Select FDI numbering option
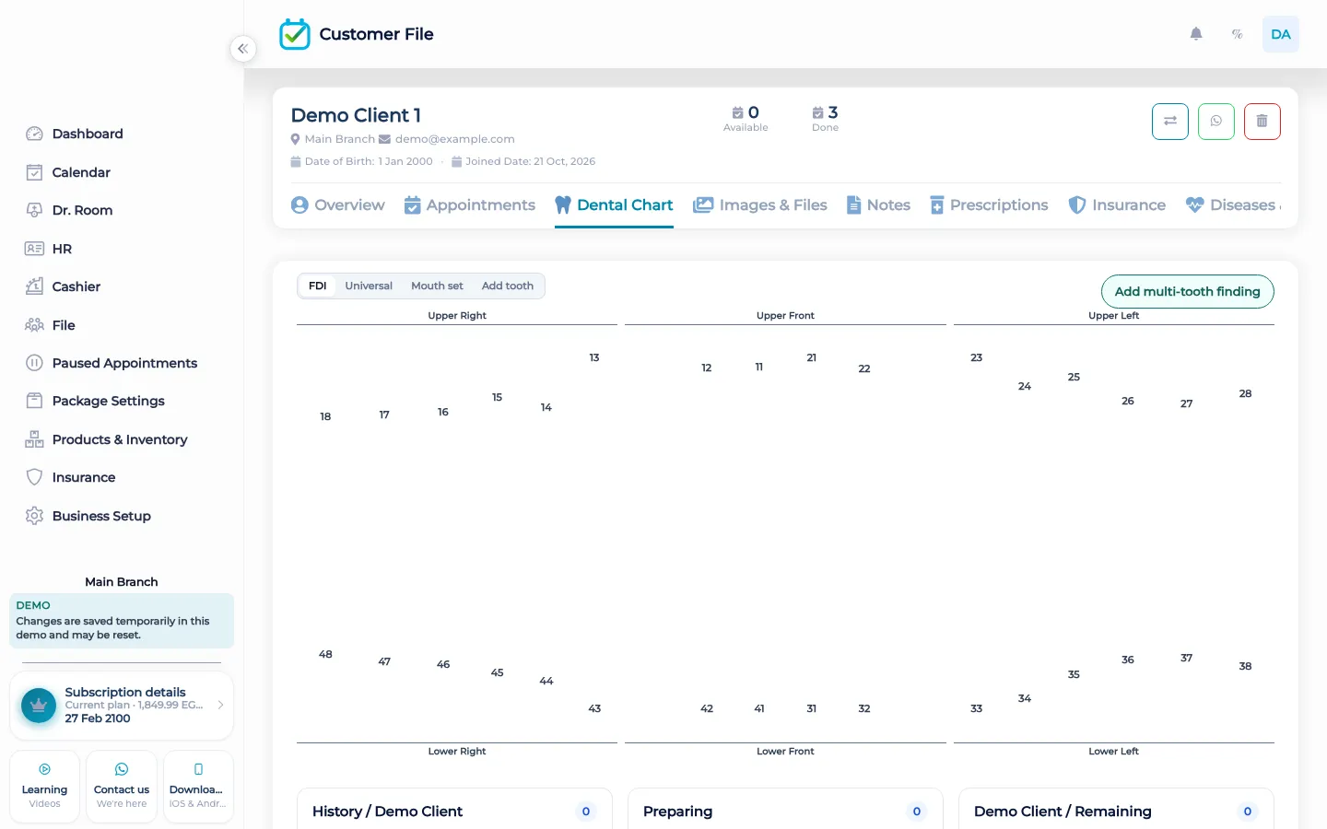This screenshot has width=1327, height=829. tap(318, 286)
